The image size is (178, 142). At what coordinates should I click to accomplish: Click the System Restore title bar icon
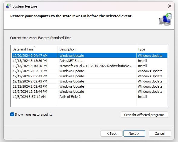pyautogui.click(x=8, y=6)
